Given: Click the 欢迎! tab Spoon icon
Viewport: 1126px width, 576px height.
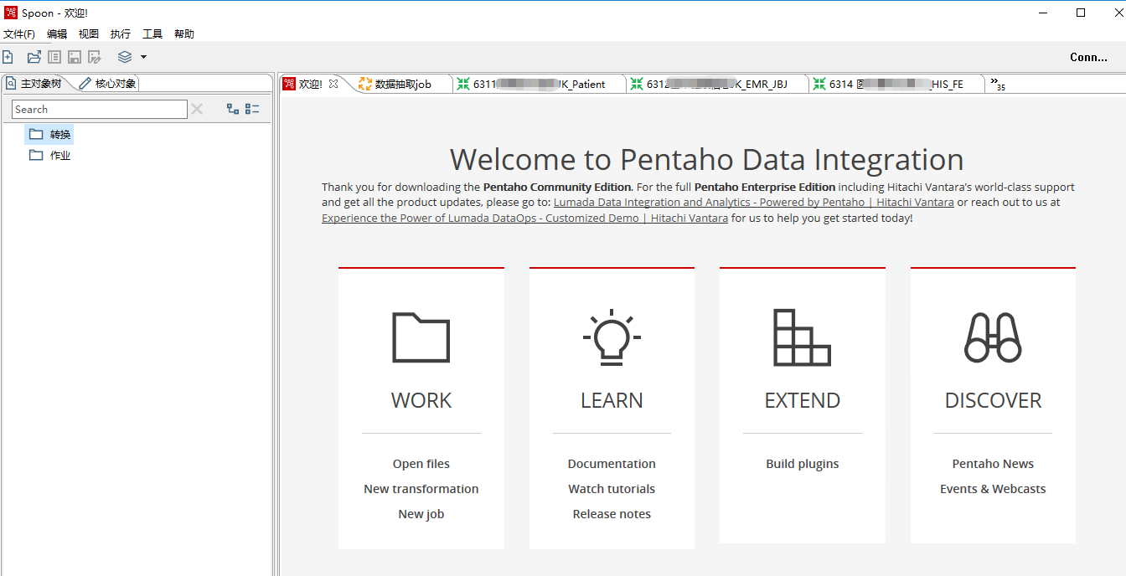Looking at the screenshot, I should point(289,84).
